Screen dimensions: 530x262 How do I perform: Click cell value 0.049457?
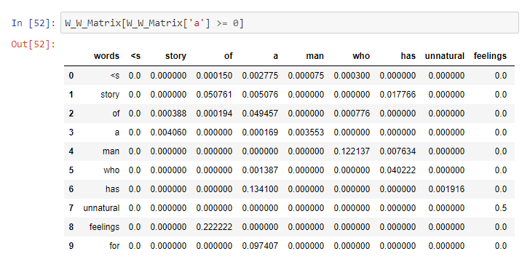[260, 114]
